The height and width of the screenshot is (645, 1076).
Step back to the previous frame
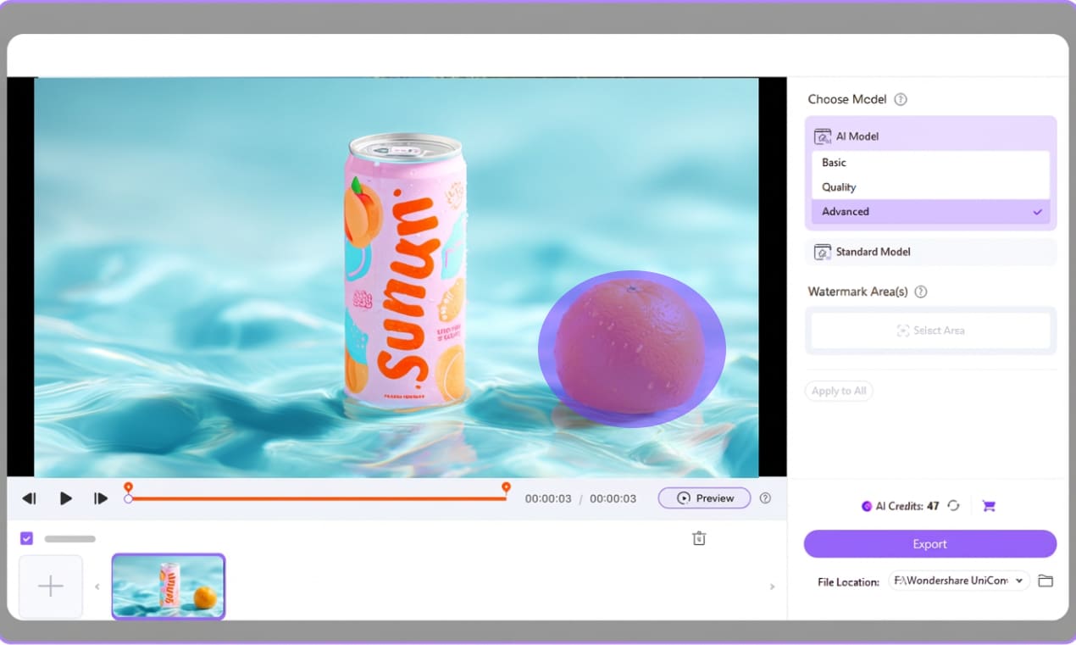[29, 498]
